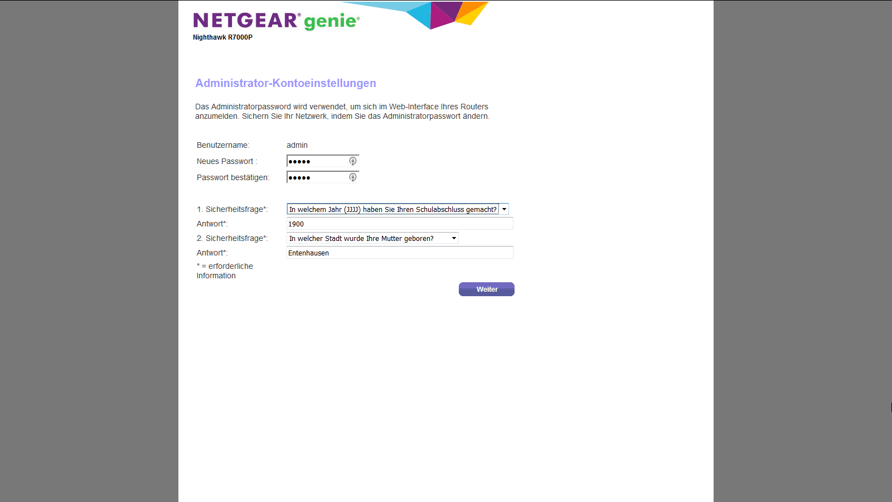This screenshot has width=892, height=502.
Task: Click the Benutzername label
Action: point(223,145)
